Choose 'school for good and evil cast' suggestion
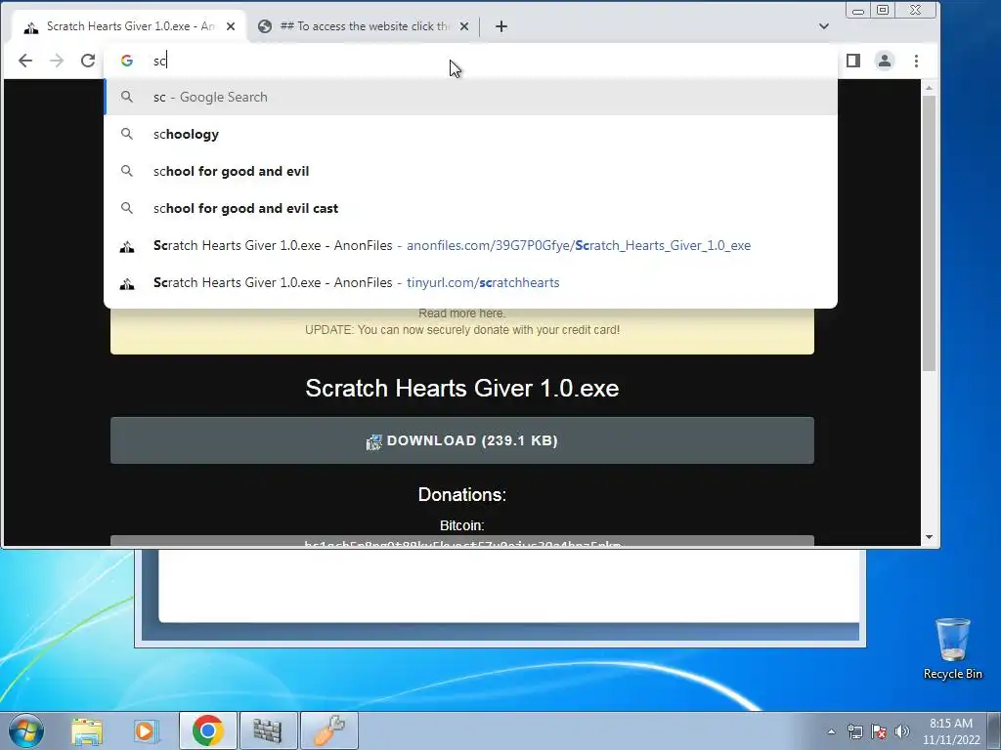This screenshot has width=1001, height=750. click(x=470, y=208)
